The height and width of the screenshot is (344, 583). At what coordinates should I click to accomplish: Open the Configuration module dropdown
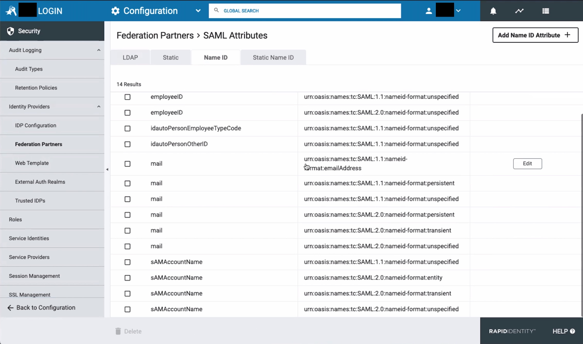198,11
